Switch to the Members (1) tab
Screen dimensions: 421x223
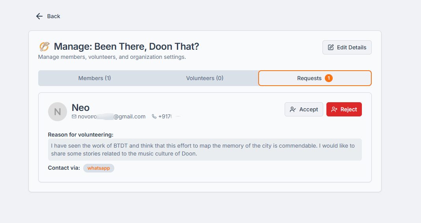pyautogui.click(x=95, y=78)
